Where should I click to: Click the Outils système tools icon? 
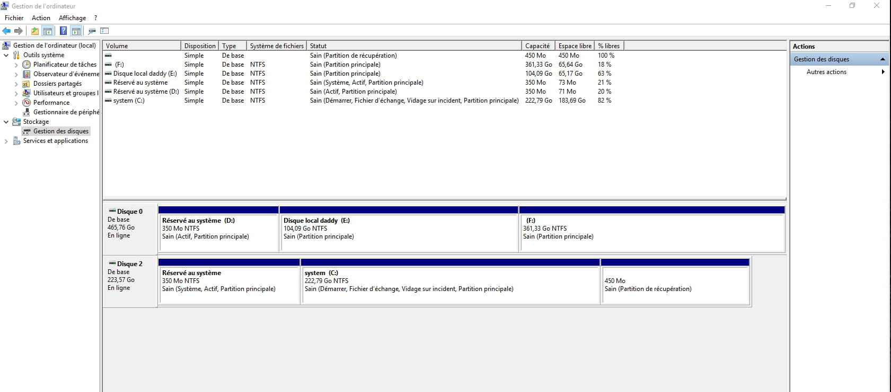point(16,55)
